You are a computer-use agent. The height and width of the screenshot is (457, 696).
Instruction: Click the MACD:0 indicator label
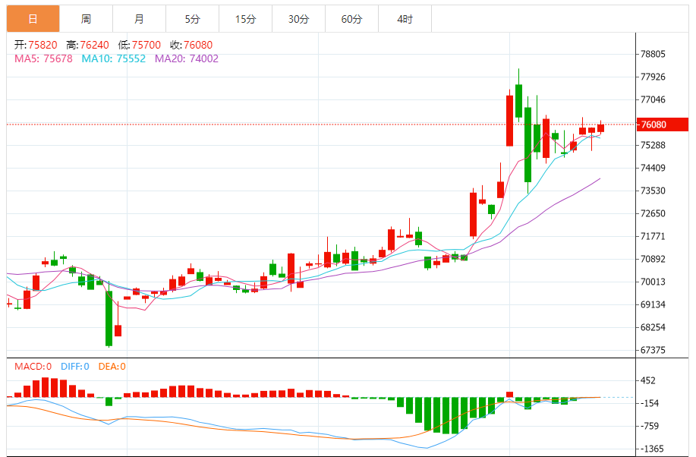point(33,367)
